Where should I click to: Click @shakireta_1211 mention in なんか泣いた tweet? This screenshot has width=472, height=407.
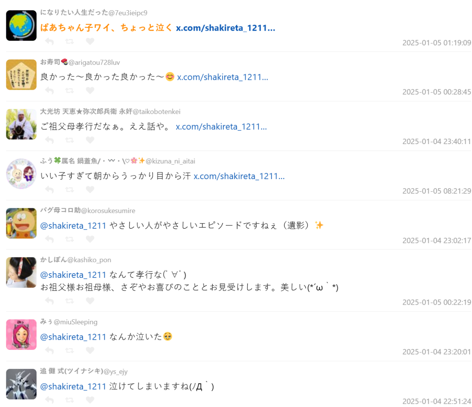click(73, 337)
